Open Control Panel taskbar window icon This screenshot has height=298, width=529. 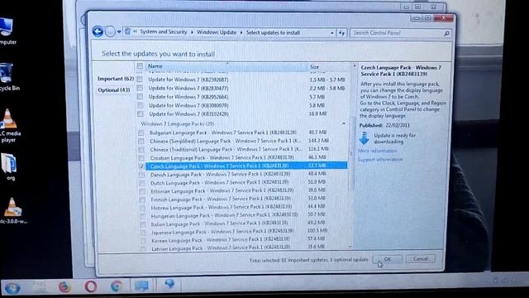pyautogui.click(x=142, y=286)
